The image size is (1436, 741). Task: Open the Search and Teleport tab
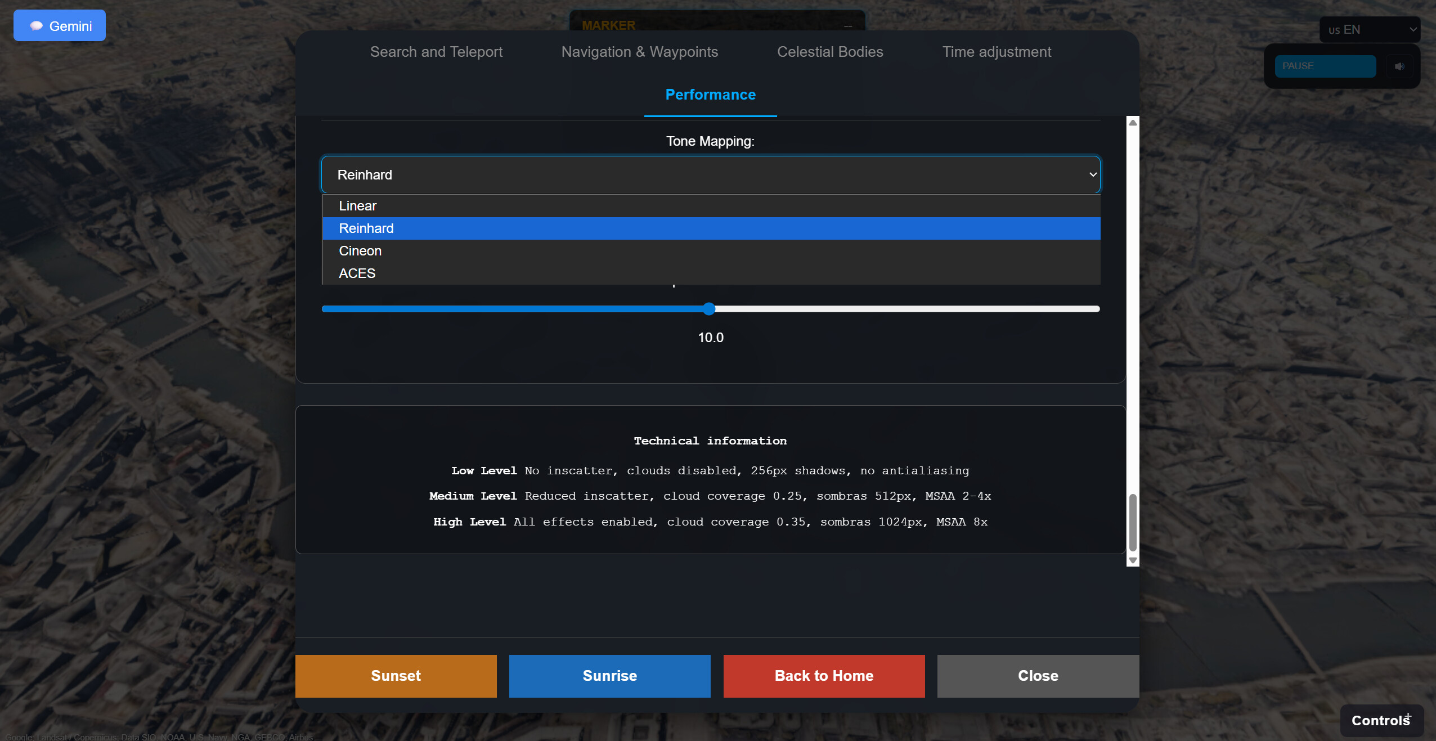[x=436, y=52]
